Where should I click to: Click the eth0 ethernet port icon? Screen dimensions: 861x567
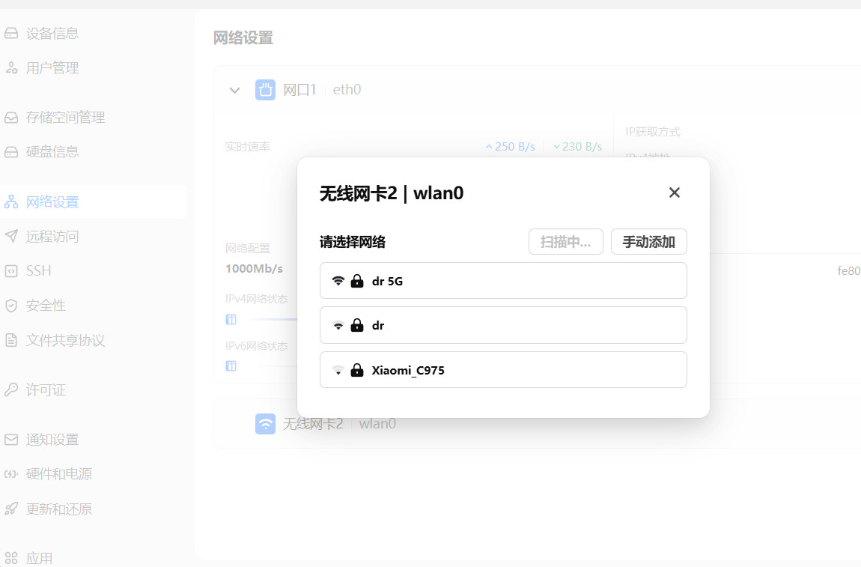point(265,90)
